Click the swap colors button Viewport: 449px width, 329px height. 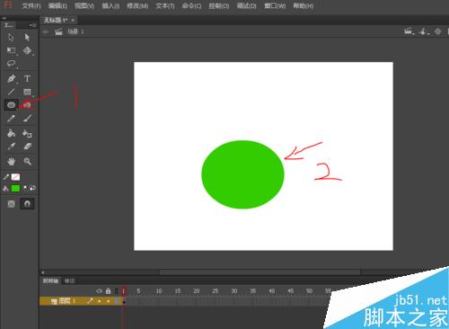coord(32,188)
